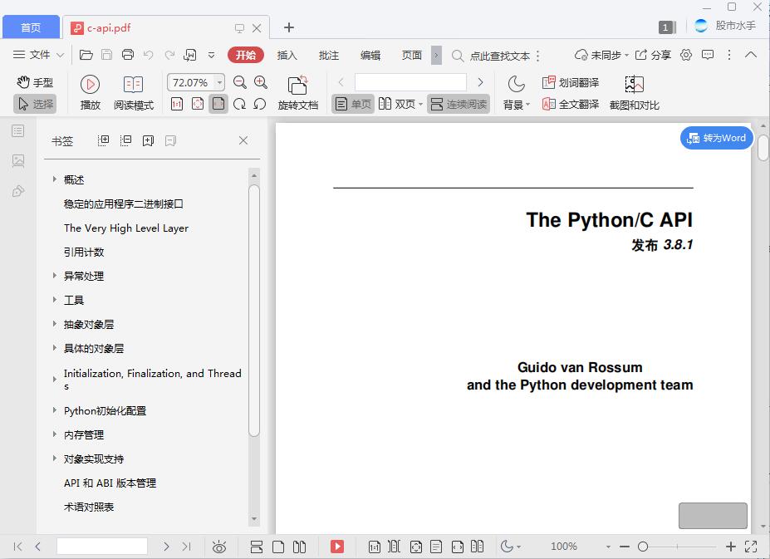
Task: Toggle eye-protection mode in status bar
Action: [x=219, y=547]
